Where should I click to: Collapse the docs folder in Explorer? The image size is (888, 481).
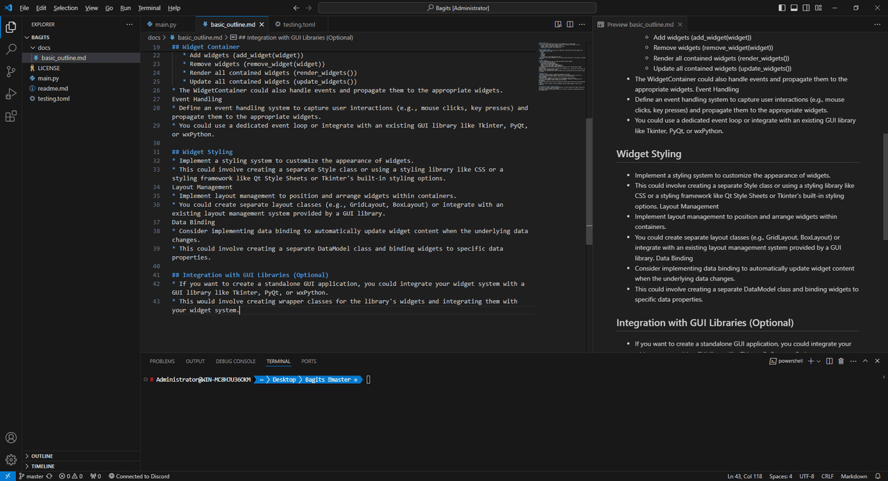click(44, 48)
